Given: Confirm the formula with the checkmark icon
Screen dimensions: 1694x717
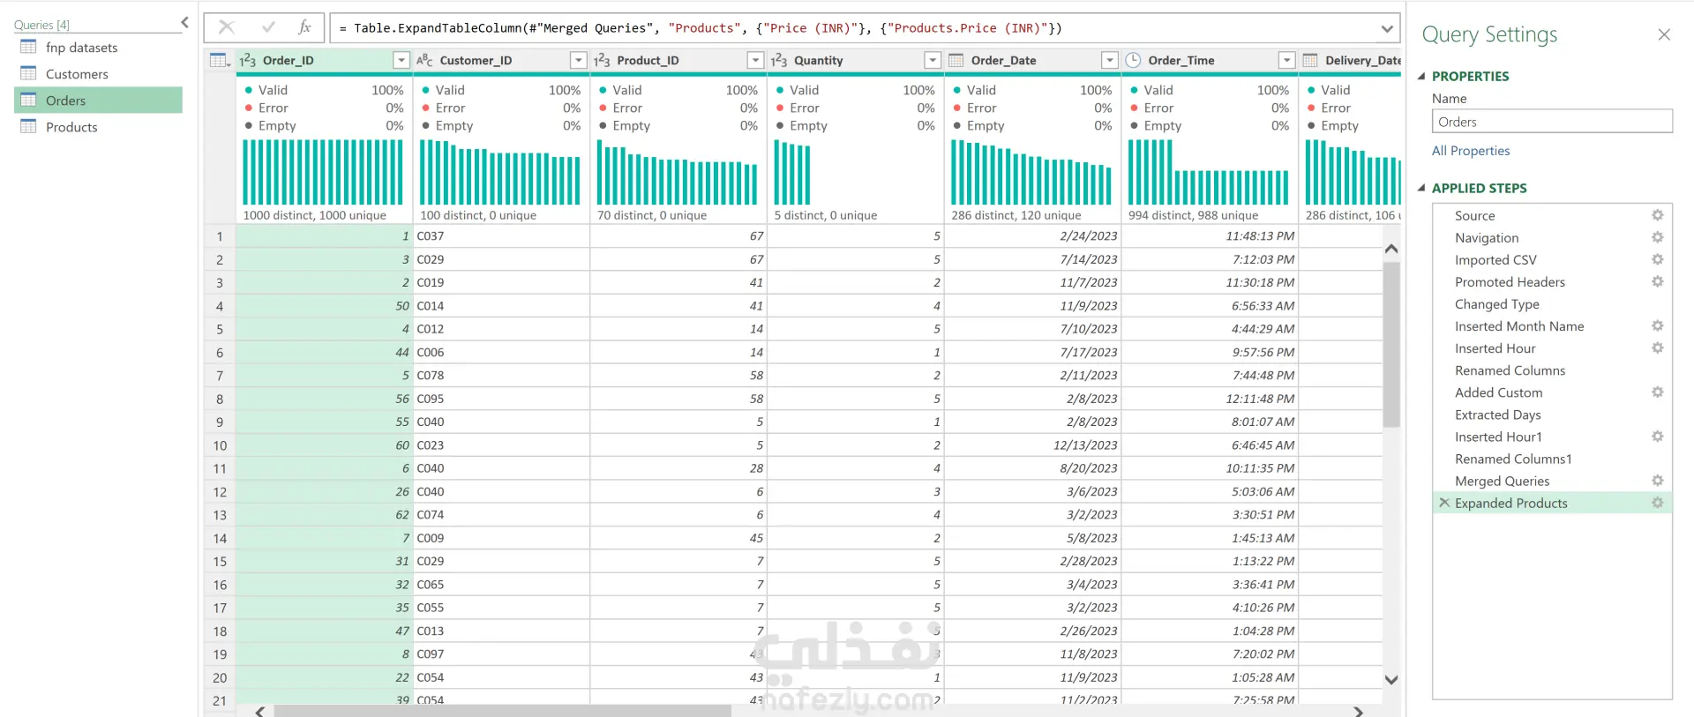Looking at the screenshot, I should 268,27.
